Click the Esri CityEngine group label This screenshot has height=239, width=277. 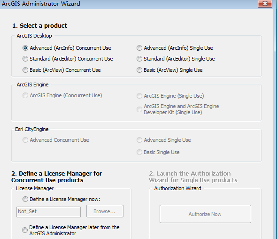coord(32,129)
